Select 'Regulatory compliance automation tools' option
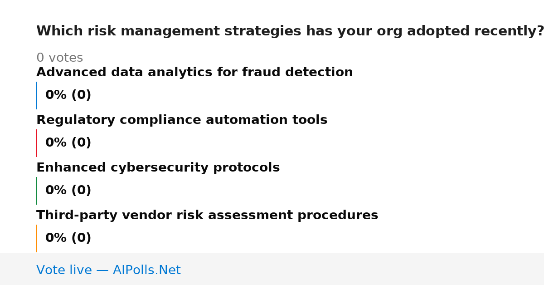The height and width of the screenshot is (285, 544). click(182, 120)
